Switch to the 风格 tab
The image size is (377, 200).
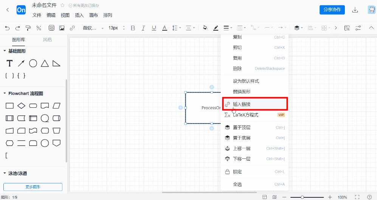[47, 40]
